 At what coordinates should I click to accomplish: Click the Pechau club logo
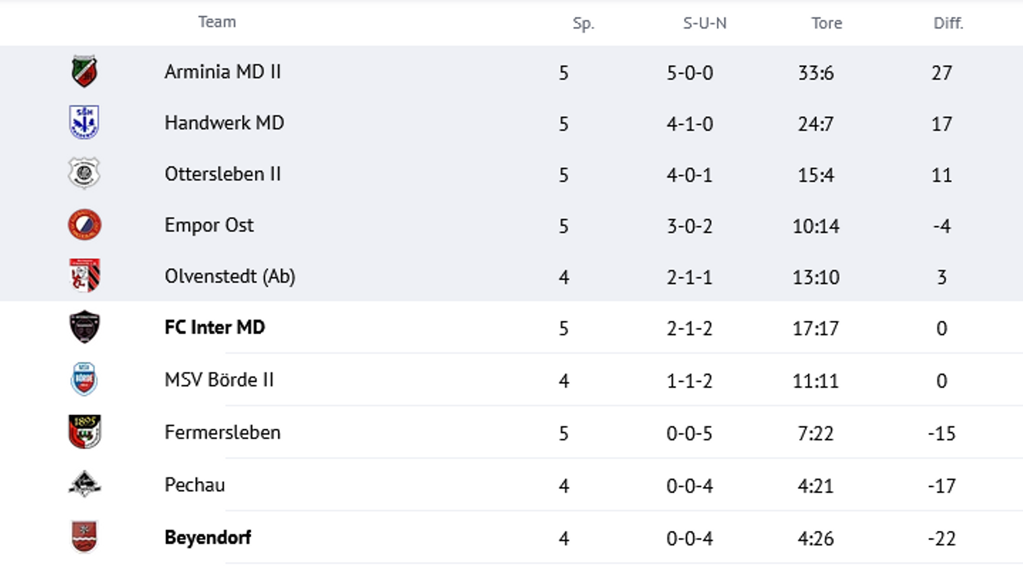[84, 484]
